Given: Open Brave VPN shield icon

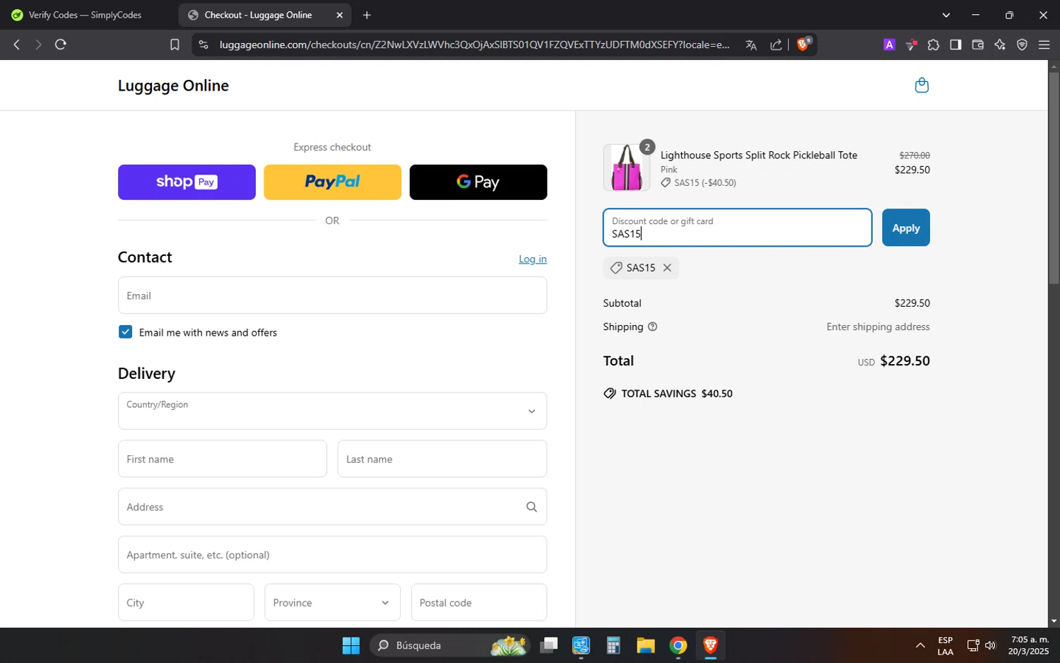Looking at the screenshot, I should tap(1022, 45).
